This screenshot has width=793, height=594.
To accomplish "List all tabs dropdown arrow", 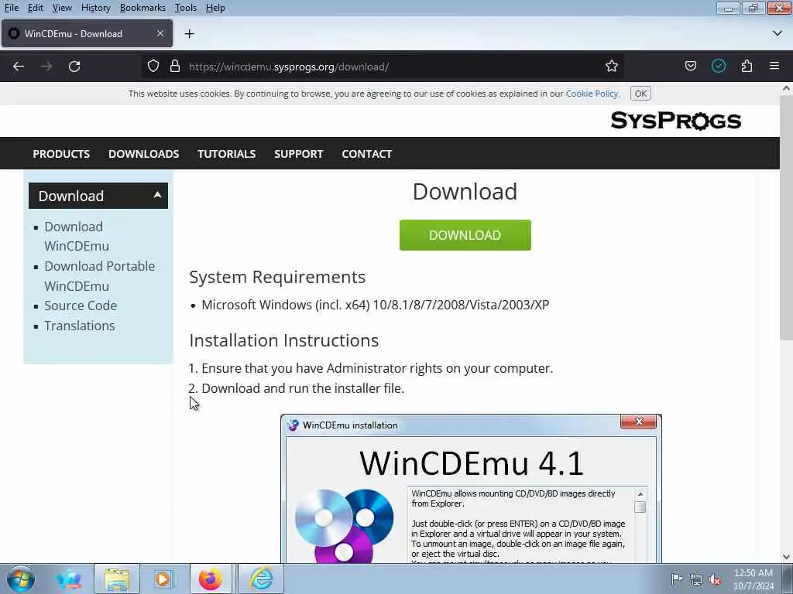I will click(778, 33).
